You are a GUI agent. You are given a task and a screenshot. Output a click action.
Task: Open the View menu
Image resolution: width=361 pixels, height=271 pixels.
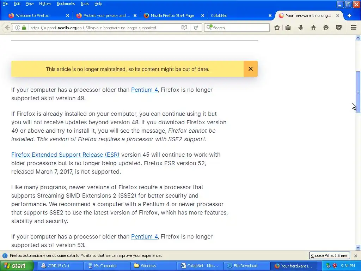click(x=30, y=4)
